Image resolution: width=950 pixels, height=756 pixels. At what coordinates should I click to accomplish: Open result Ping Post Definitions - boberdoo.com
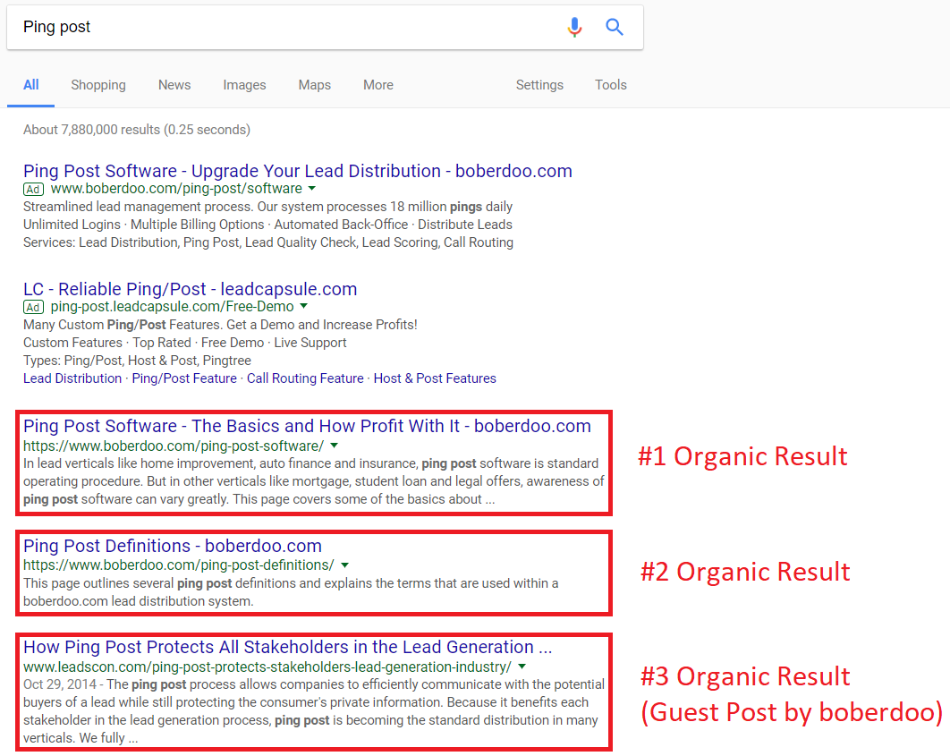(173, 546)
